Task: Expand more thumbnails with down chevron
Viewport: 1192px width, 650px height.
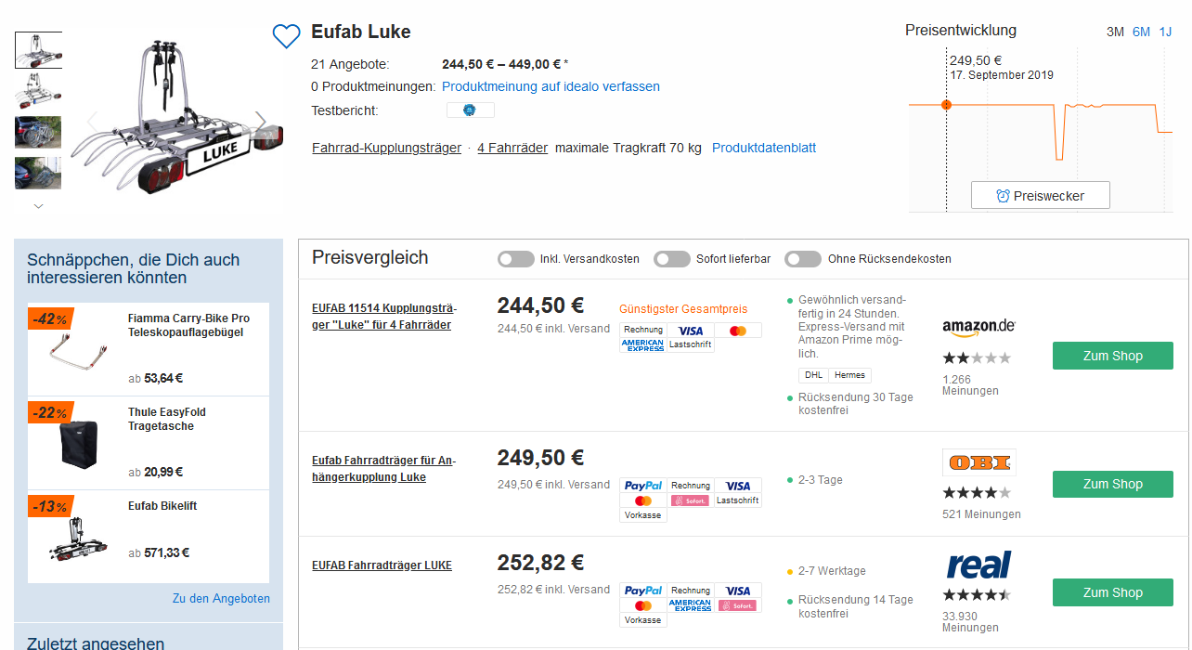Action: [38, 206]
